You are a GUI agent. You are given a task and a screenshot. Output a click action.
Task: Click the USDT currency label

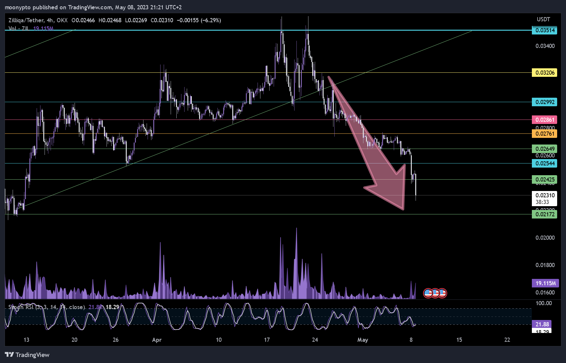pos(544,19)
